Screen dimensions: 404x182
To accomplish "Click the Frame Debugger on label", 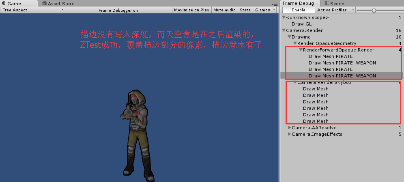I will click(118, 10).
